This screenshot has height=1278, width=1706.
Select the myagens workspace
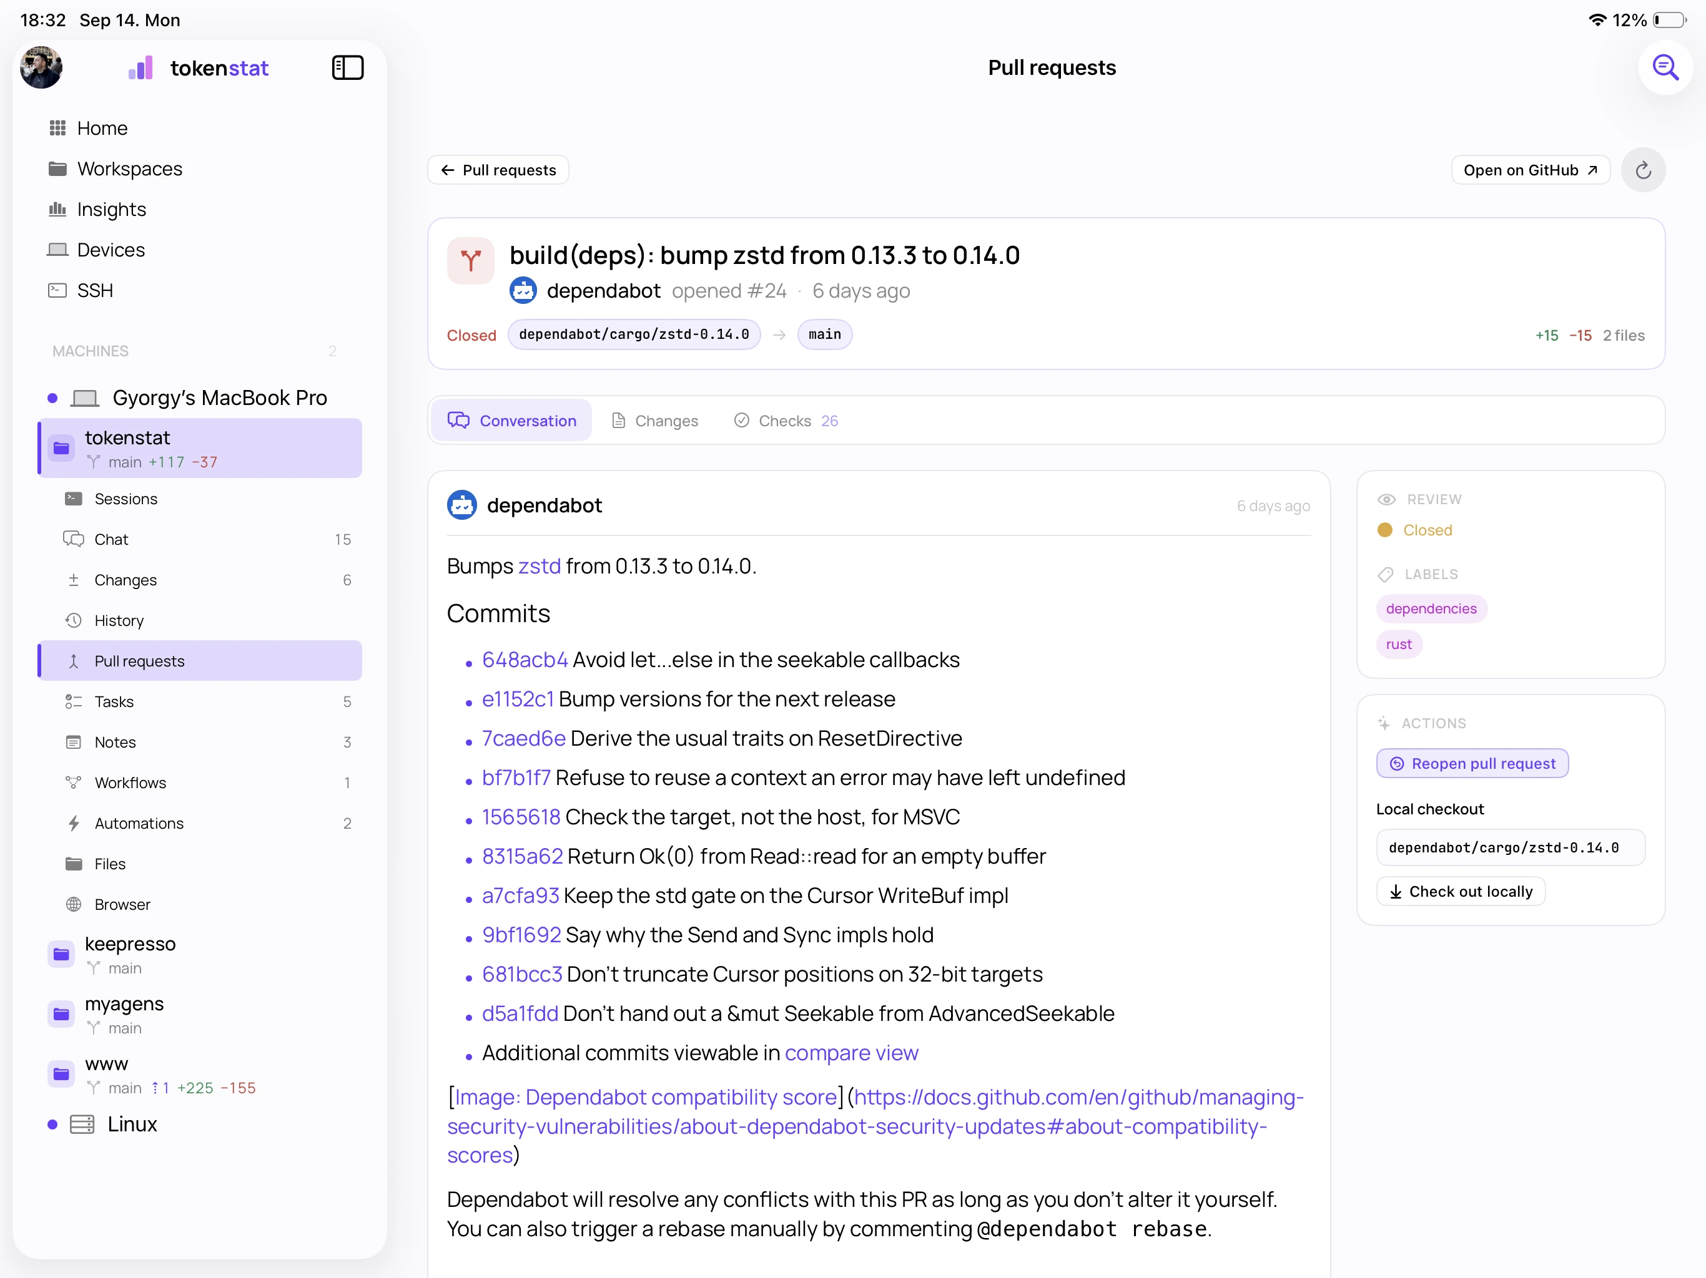(x=200, y=1015)
